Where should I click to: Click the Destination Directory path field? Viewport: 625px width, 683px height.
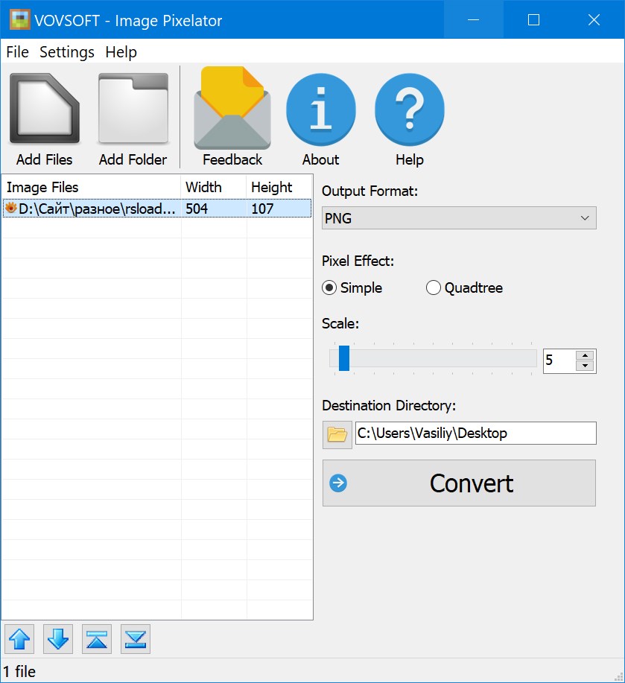(x=475, y=433)
